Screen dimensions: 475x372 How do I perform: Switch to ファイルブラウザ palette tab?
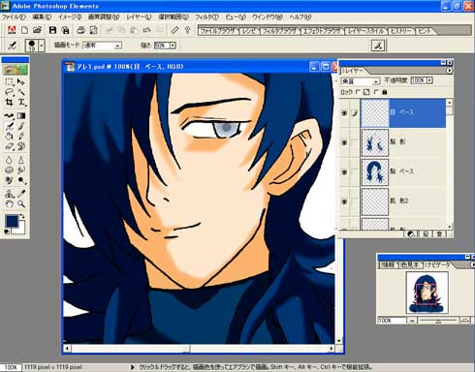tap(217, 31)
